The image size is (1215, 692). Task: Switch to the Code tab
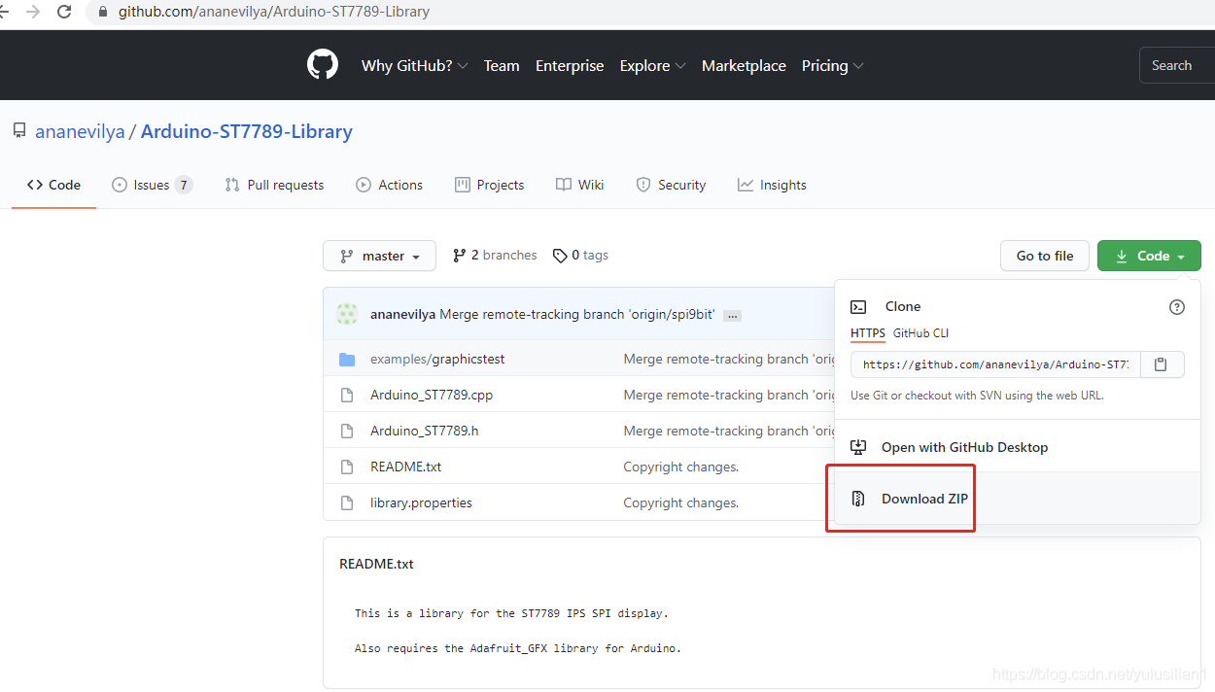[x=53, y=185]
